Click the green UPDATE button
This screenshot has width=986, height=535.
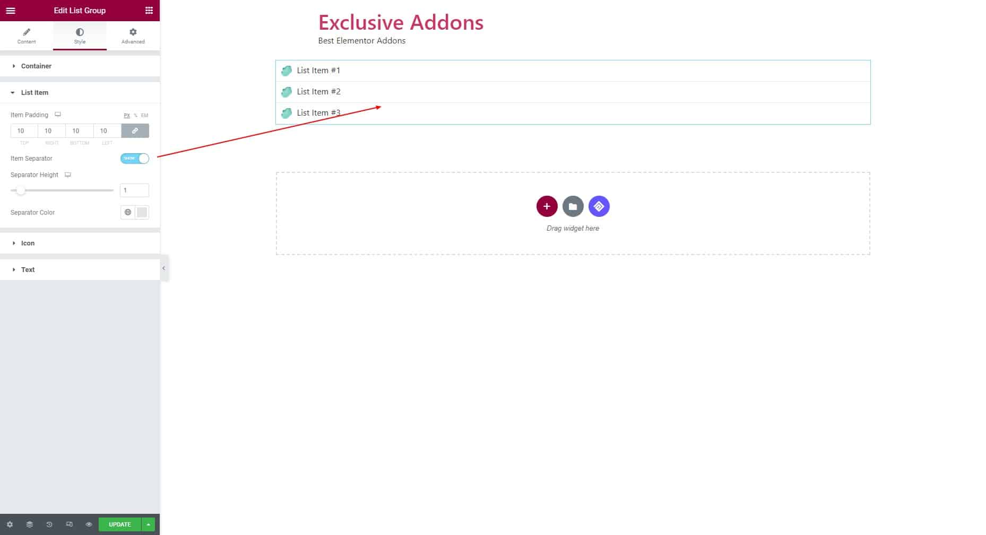(120, 524)
